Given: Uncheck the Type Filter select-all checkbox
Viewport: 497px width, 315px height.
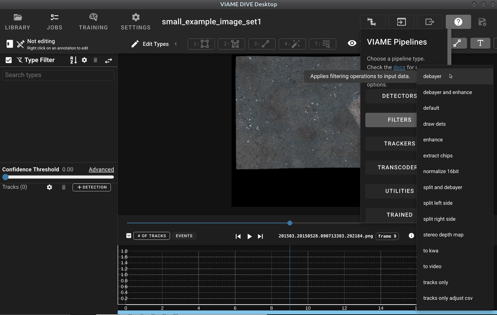Looking at the screenshot, I should pyautogui.click(x=9, y=60).
